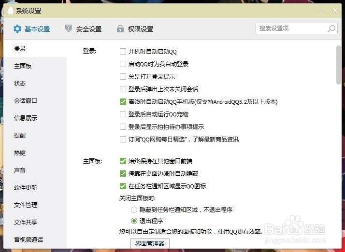The width and height of the screenshot is (345, 252).
Task: Disable 停靠在桌面边缘时自动隐藏
Action: (123, 173)
